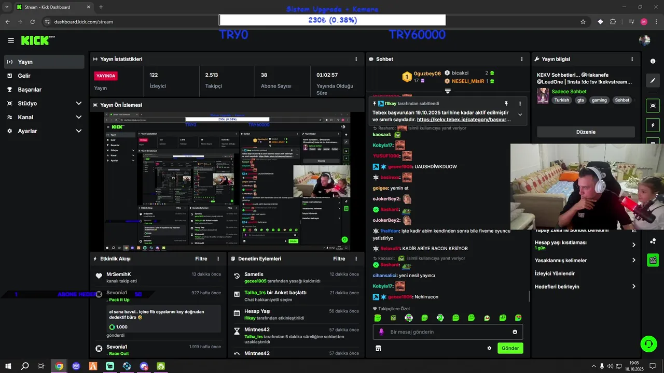The height and width of the screenshot is (373, 664).
Task: Open Hesap yaşı kısıtlaması chevron
Action: pos(633,245)
